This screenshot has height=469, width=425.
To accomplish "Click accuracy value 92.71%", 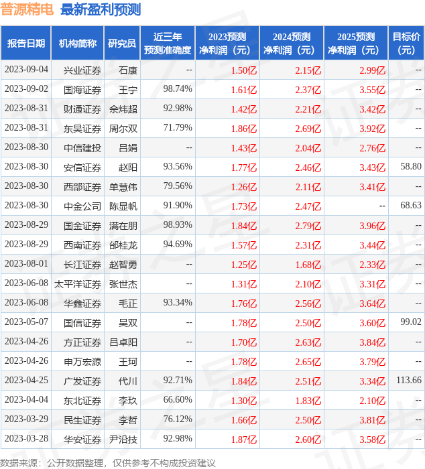I will [178, 381].
